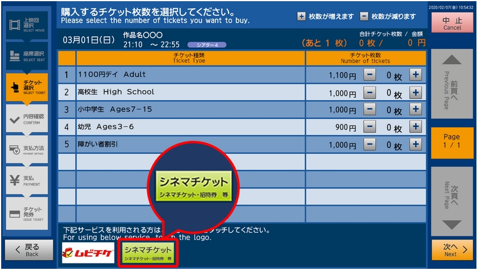Subtract one 小中学生 Ages7-15 ticket
The height and width of the screenshot is (270, 477).
[370, 109]
